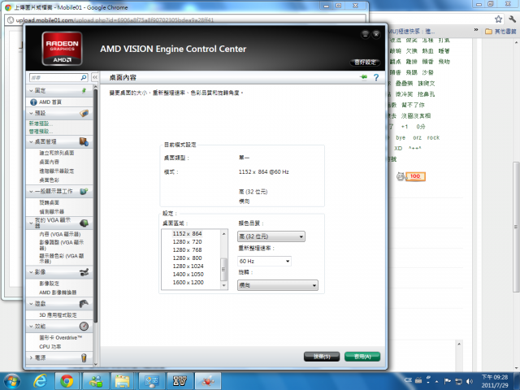Select 1280 x 768 resolution
This screenshot has height=390, width=520.
[x=187, y=250]
